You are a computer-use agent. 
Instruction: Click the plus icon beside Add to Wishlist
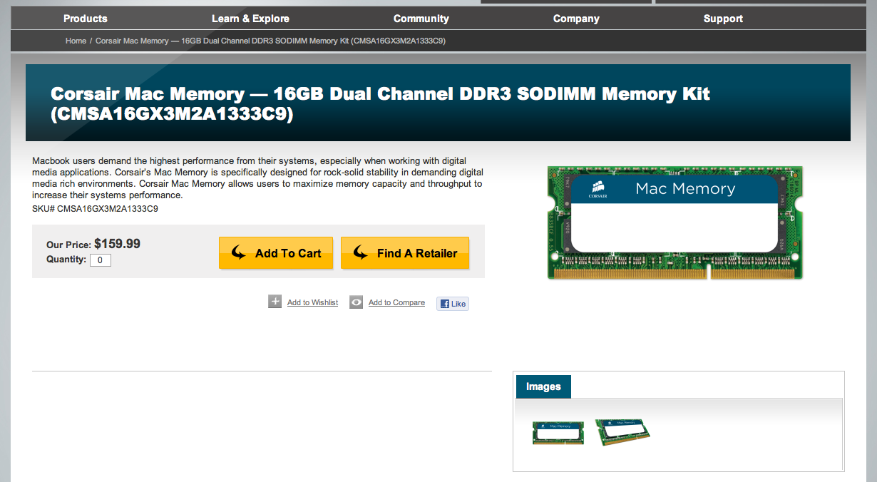point(275,302)
